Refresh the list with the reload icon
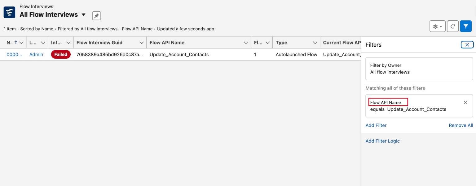The width and height of the screenshot is (476, 186). pos(452,27)
